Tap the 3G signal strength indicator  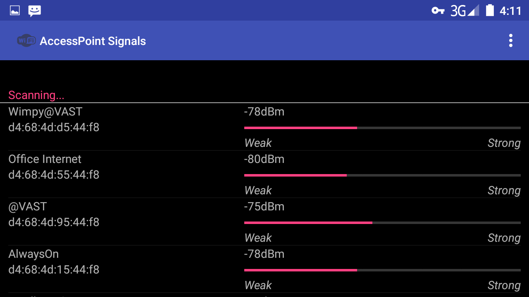coord(465,11)
